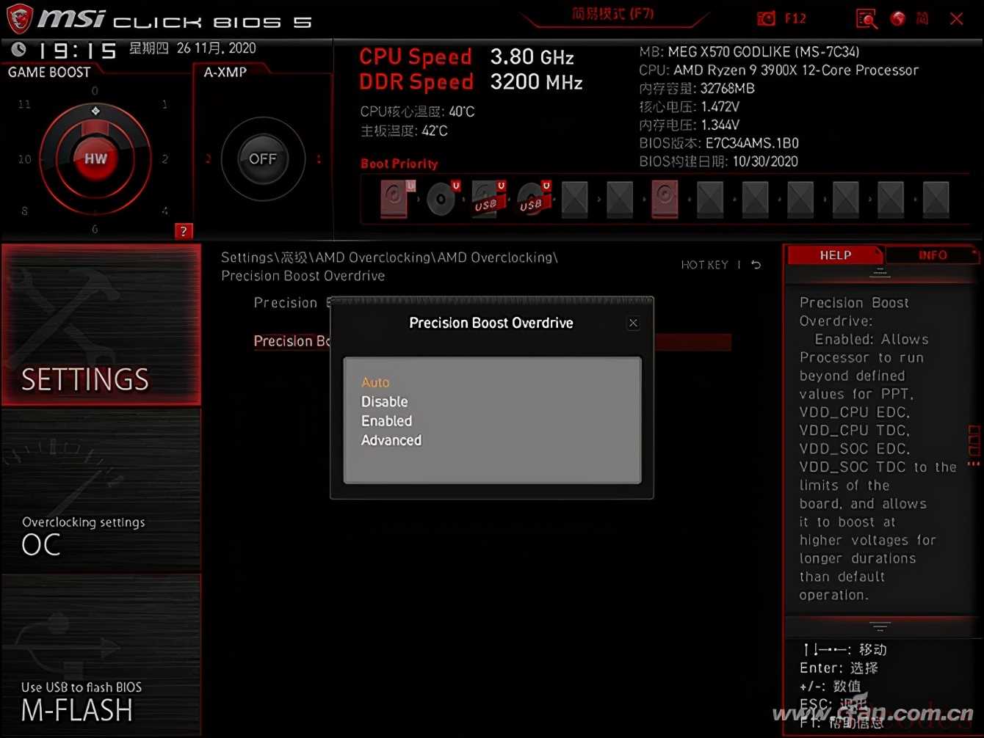Choose Enabled in Precision Boost Overdrive list
Screen dimensions: 984x738
[386, 421]
